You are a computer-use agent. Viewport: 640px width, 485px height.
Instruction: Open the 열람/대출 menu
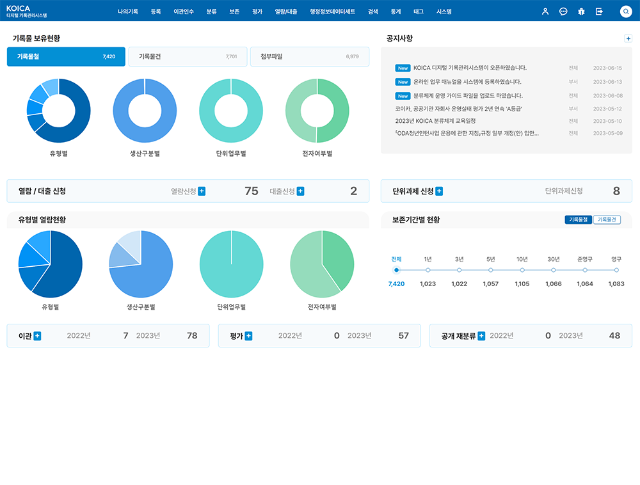(285, 12)
